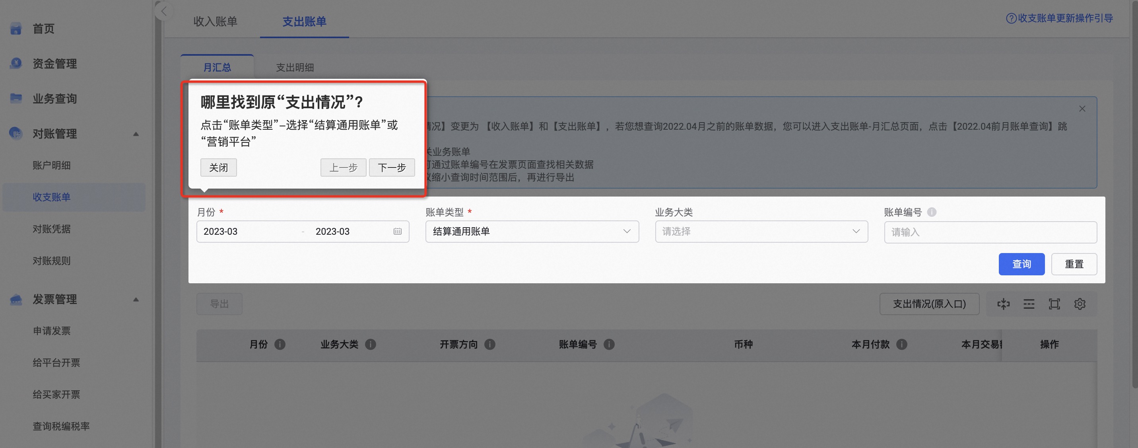Click info icon beside 账单编号 column header
This screenshot has width=1138, height=448.
(x=609, y=345)
